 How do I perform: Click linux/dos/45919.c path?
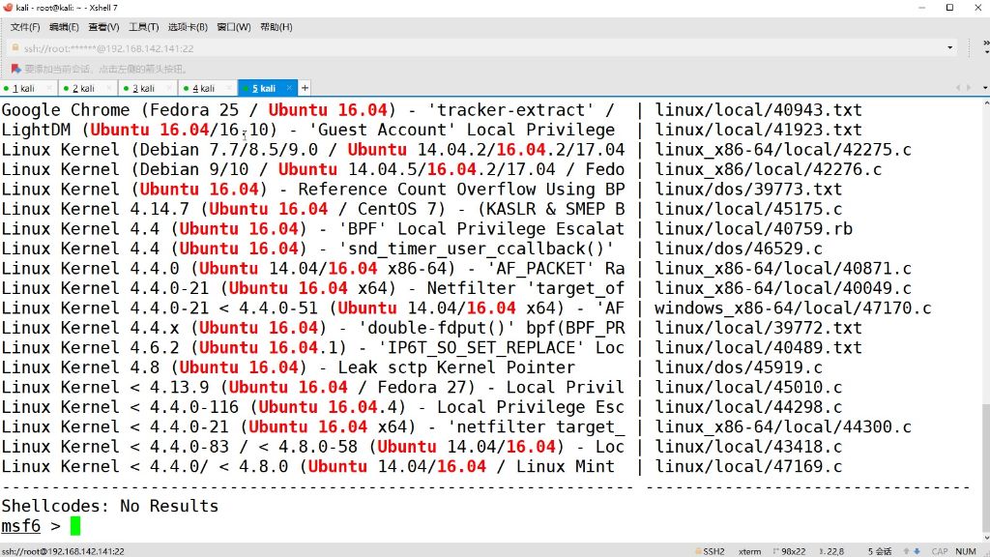[x=739, y=367]
